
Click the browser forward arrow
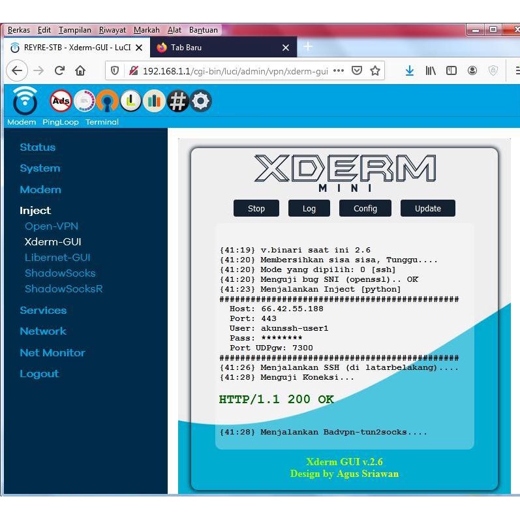38,70
